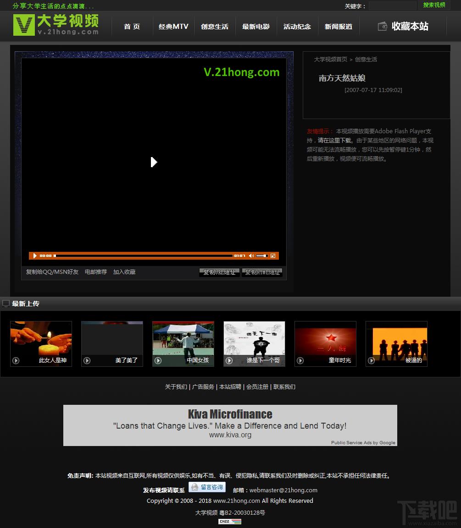The width and height of the screenshot is (461, 528).
Task: Click the 搜索视频 search button
Action: tap(434, 5)
